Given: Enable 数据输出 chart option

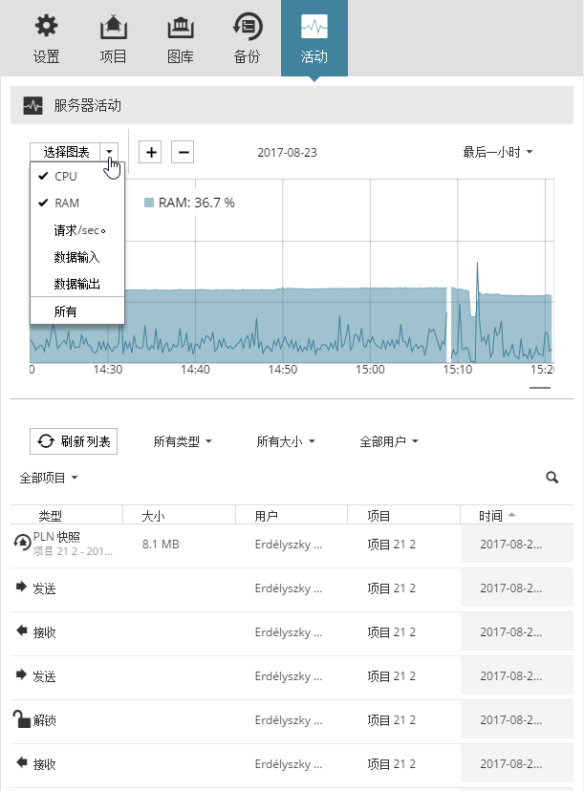Looking at the screenshot, I should click(x=77, y=284).
